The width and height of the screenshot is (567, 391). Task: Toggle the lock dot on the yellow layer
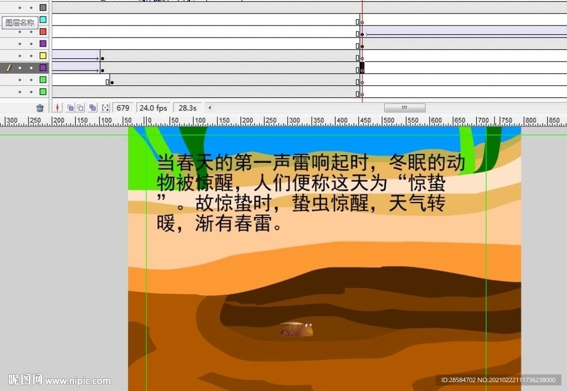click(31, 55)
